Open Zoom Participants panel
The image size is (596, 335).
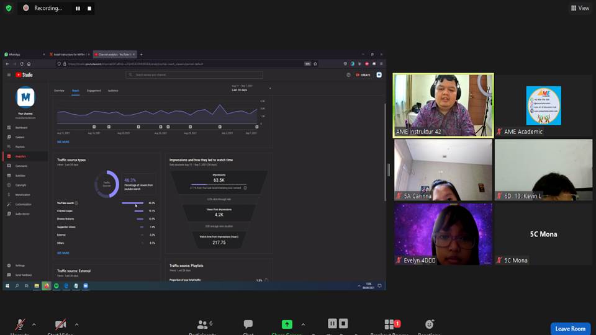(203, 327)
